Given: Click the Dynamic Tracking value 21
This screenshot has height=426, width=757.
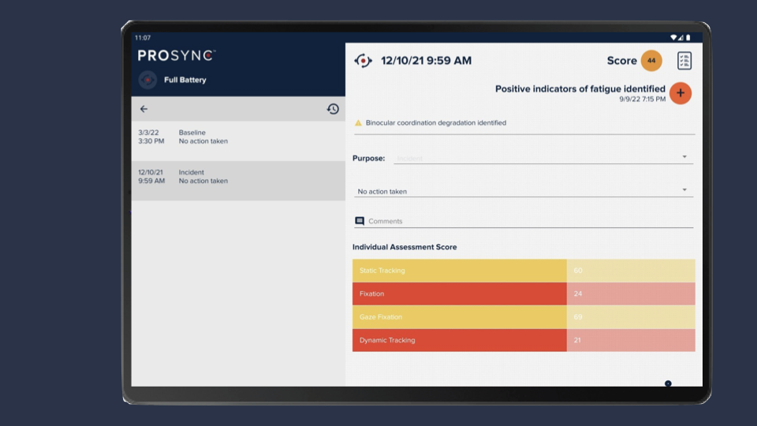Looking at the screenshot, I should (x=577, y=340).
